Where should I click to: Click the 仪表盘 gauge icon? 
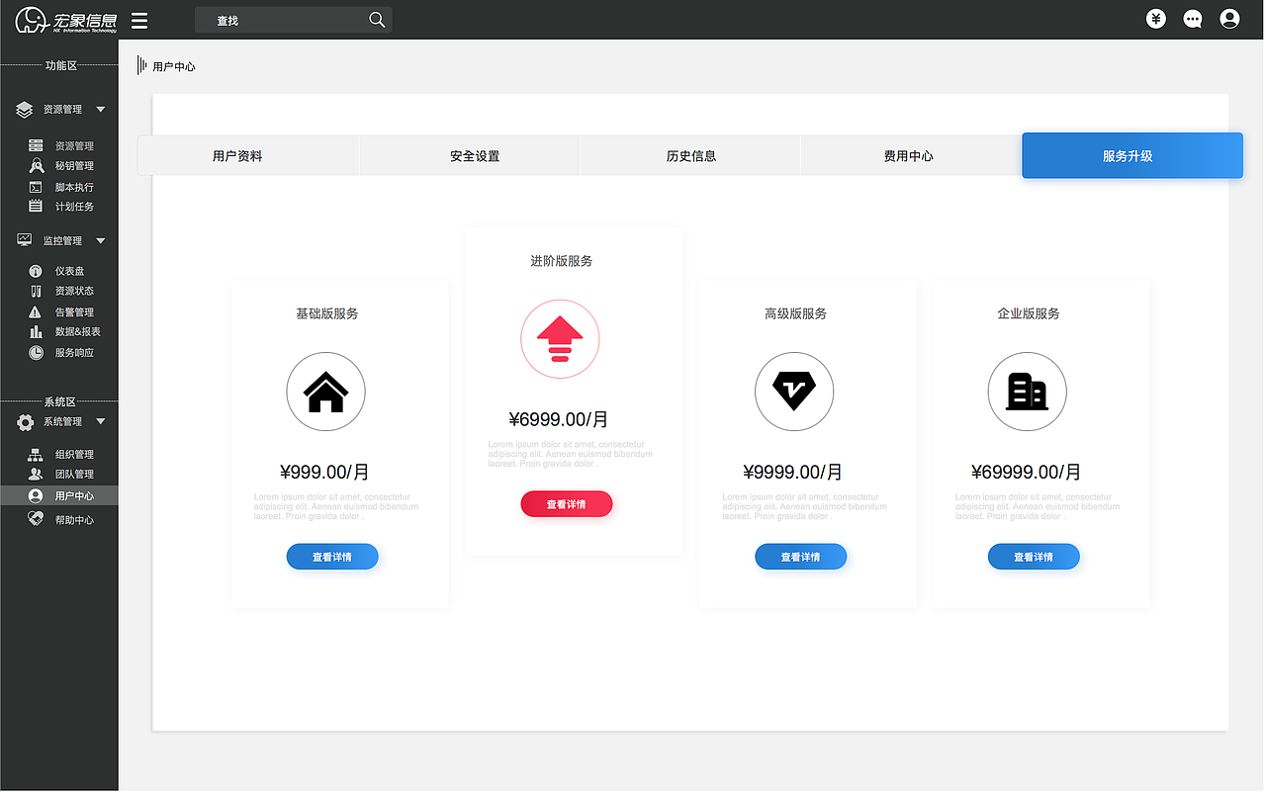[x=36, y=271]
